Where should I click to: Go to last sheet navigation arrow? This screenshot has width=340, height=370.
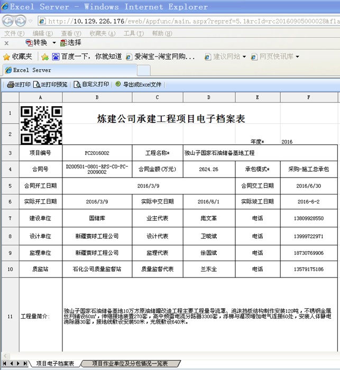[25, 364]
